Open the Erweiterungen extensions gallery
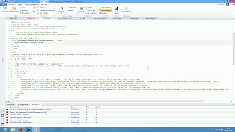Image resolution: width=235 pixels, height=132 pixels. click(x=126, y=10)
